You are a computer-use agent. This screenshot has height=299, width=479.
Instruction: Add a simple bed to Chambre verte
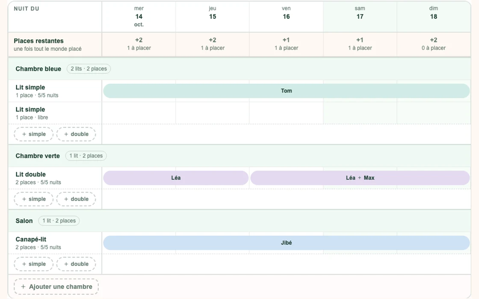[34, 199]
